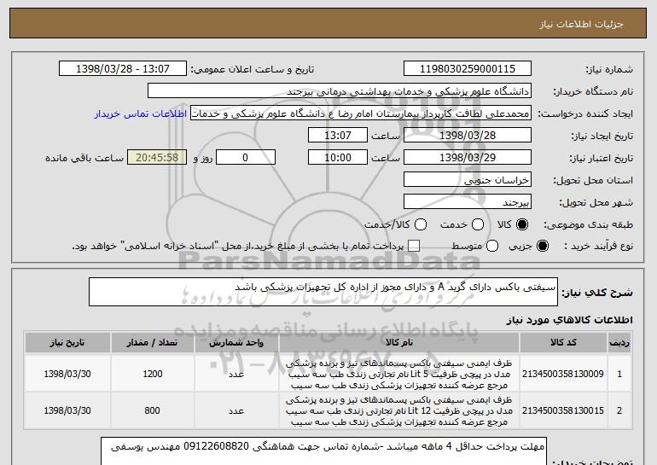Click the buyer notes text box
Viewport: 657px width, 465px height.
click(323, 451)
